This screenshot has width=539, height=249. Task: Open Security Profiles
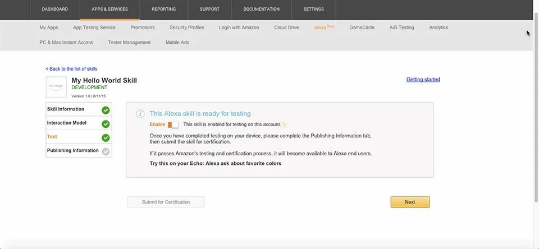coord(186,27)
